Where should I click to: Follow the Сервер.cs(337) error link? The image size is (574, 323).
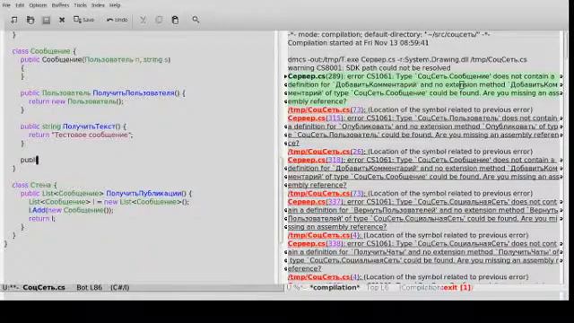tap(316, 201)
